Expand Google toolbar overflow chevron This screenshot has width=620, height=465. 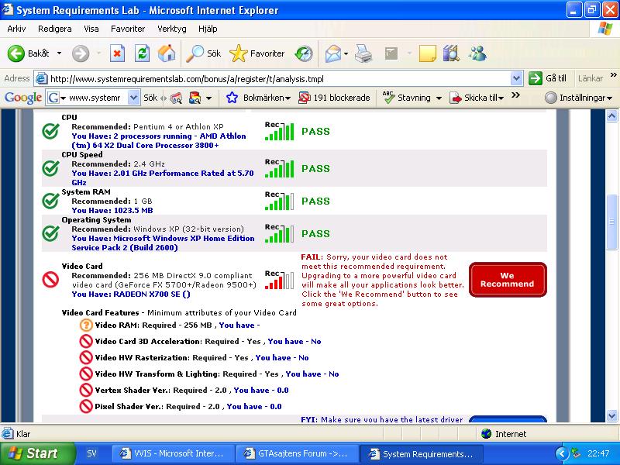[x=515, y=95]
